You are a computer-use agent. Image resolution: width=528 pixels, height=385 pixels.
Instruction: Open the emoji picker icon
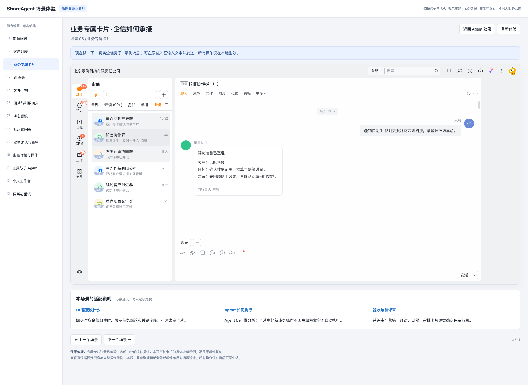tap(212, 253)
